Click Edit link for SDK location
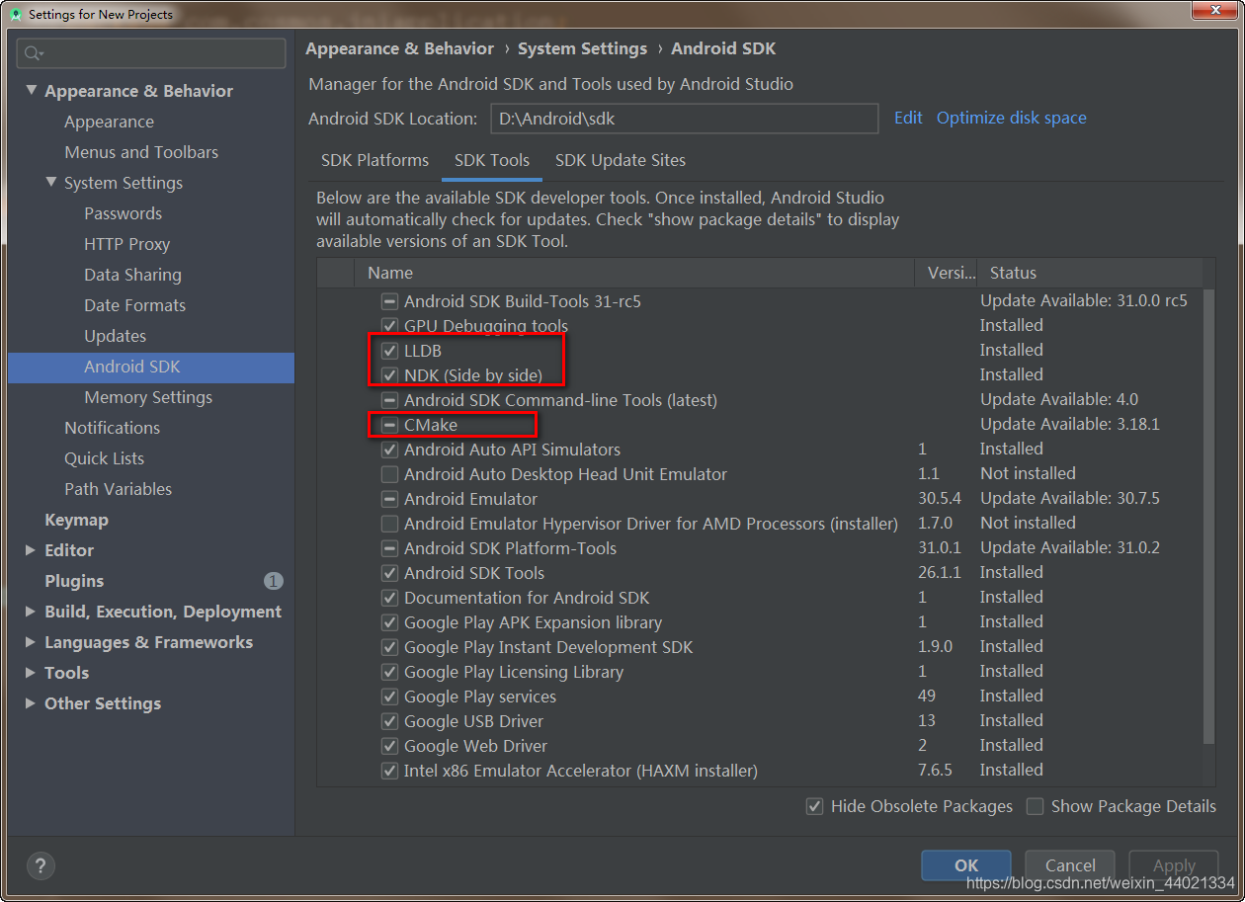 908,118
